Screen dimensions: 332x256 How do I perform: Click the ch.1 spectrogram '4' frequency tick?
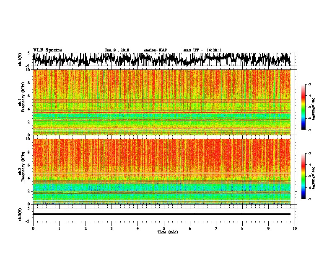[x=29, y=109]
